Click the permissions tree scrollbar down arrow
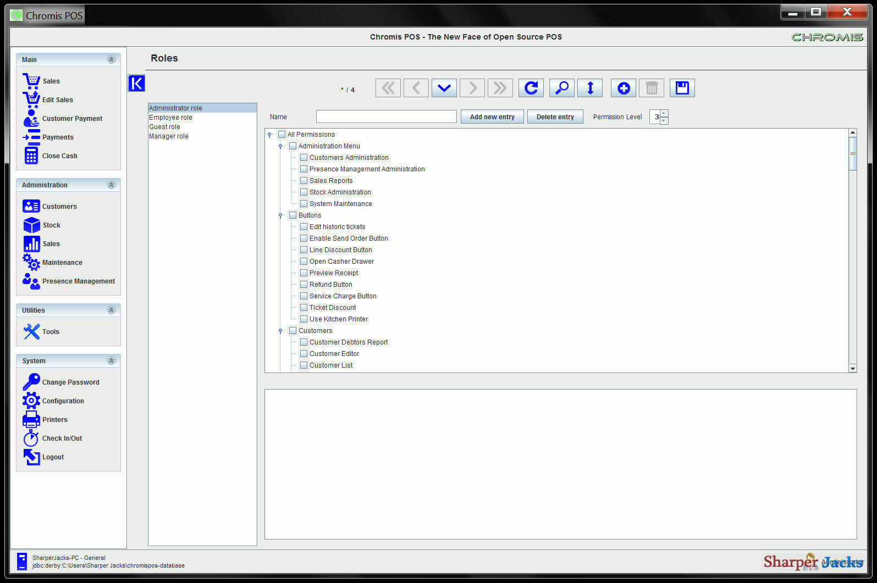The height and width of the screenshot is (583, 877). (x=853, y=368)
